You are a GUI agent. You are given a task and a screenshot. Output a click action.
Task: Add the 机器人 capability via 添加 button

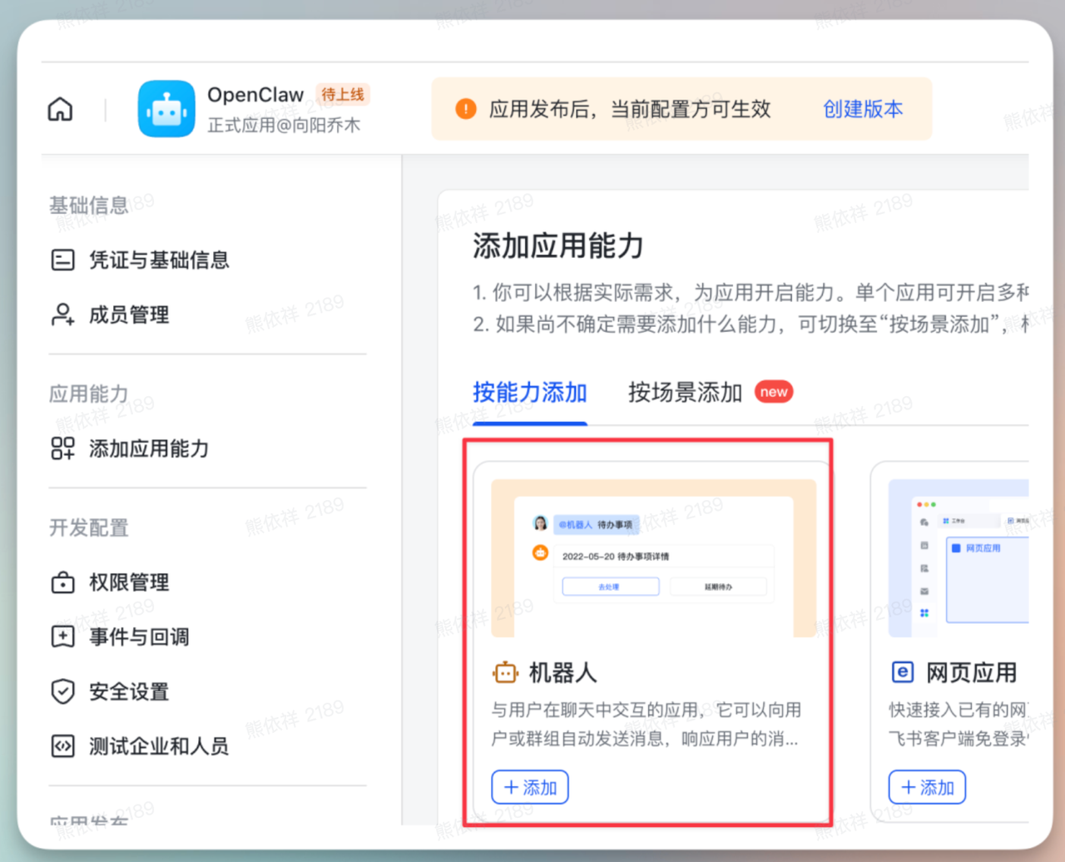(x=530, y=787)
